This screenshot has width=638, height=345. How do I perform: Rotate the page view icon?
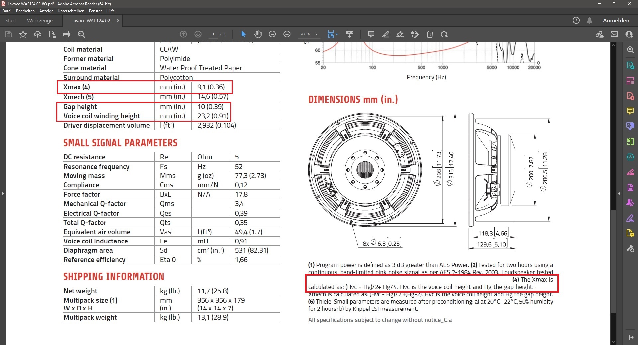coord(444,34)
